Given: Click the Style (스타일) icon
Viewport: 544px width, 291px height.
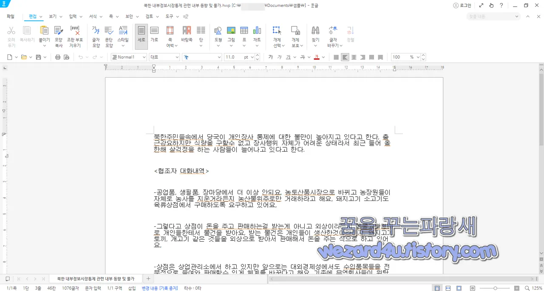Looking at the screenshot, I should click(123, 31).
